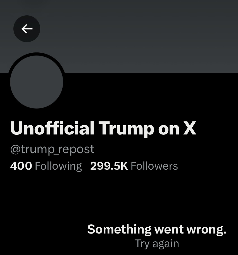238x255 pixels.
Task: Click the black border ring around avatar
Action: tap(37, 54)
